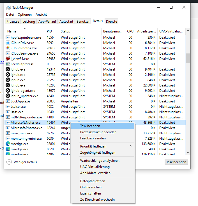Click lghub.exe icon with PID 22252

8,80
